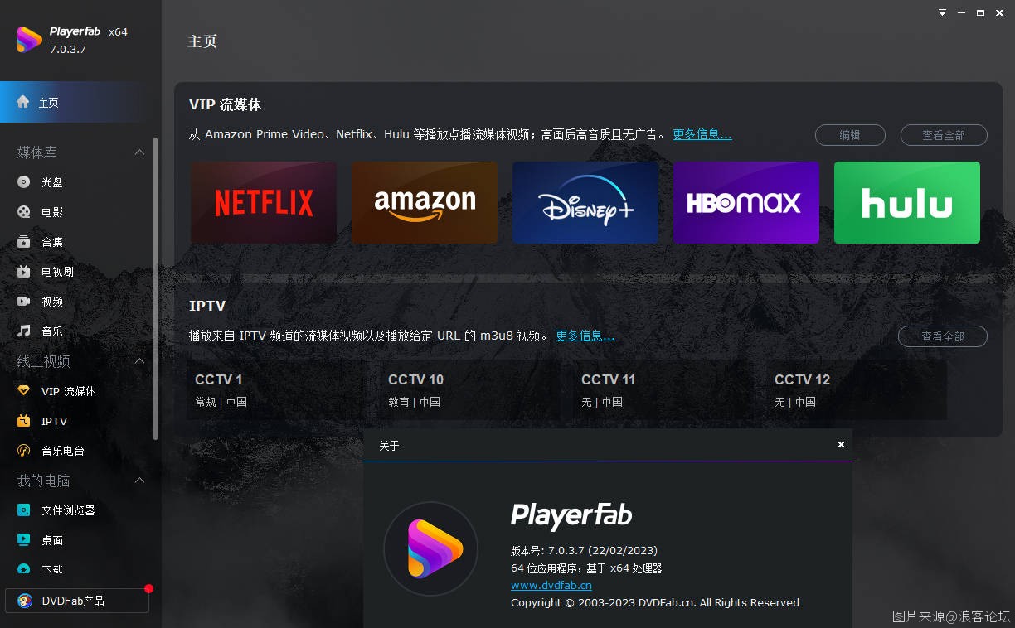Click the 主页 page title
This screenshot has width=1015, height=628.
click(x=203, y=41)
